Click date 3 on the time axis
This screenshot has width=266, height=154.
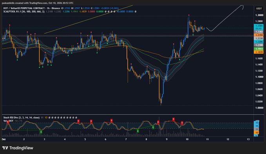click(x=44, y=139)
